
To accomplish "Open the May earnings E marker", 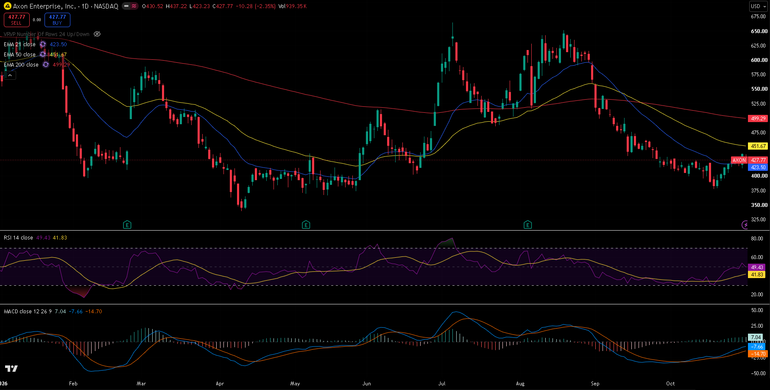I will 306,225.
